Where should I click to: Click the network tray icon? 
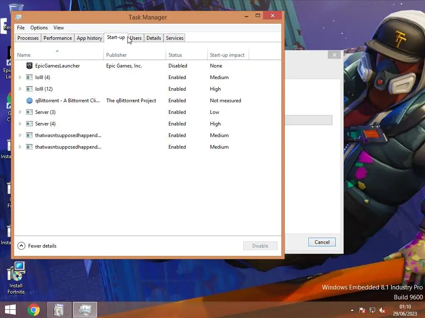coord(372,310)
